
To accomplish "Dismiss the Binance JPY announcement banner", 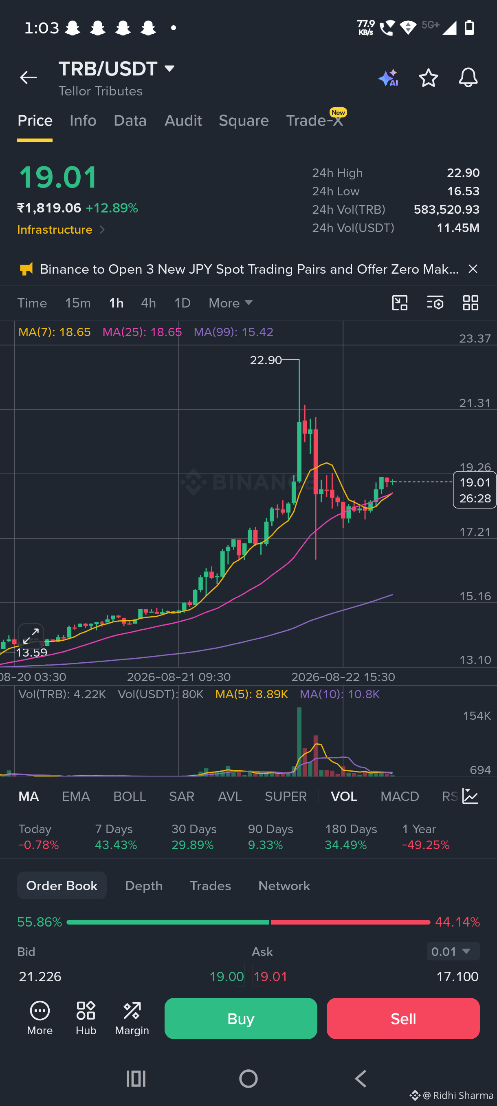I will pyautogui.click(x=473, y=269).
